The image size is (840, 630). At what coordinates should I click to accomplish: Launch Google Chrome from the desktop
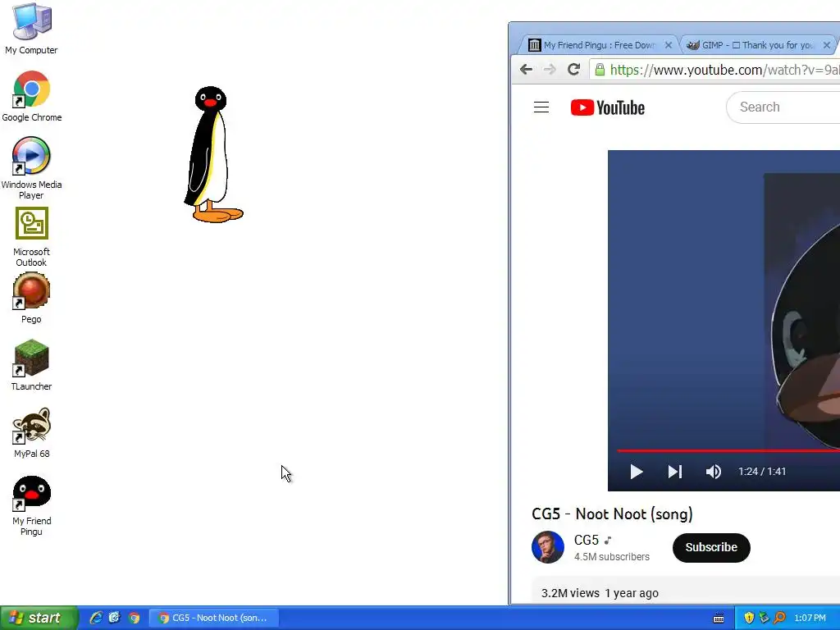pos(32,96)
